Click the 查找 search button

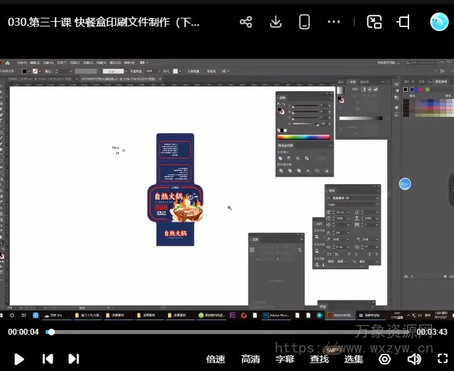click(x=319, y=359)
